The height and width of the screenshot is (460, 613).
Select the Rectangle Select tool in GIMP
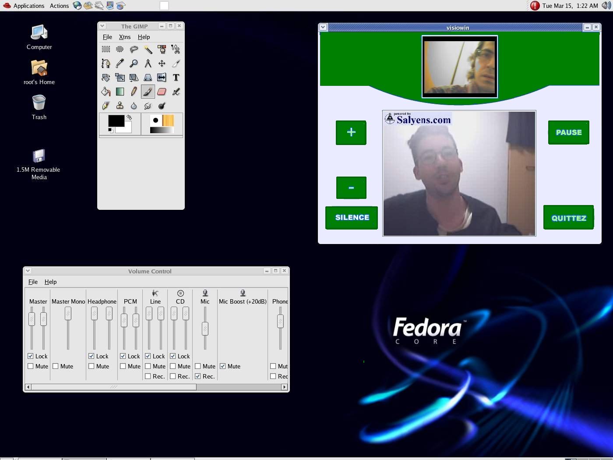click(x=106, y=50)
